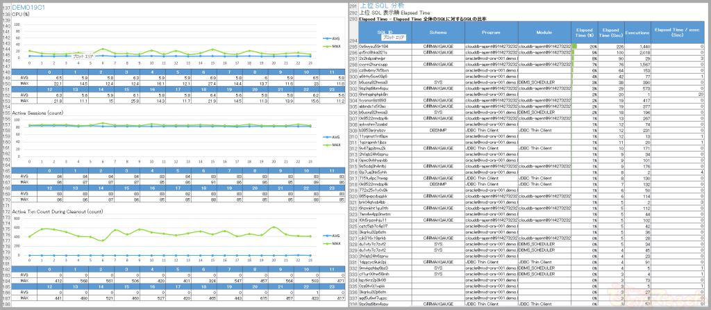Select the Schema column header
This screenshot has width=711, height=310.
pyautogui.click(x=438, y=33)
